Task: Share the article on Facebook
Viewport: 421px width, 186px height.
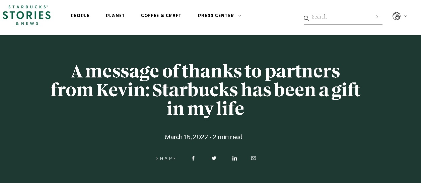Action: [x=193, y=158]
